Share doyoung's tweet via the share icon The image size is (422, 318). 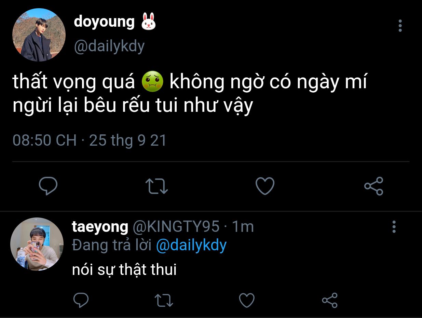[x=374, y=186]
